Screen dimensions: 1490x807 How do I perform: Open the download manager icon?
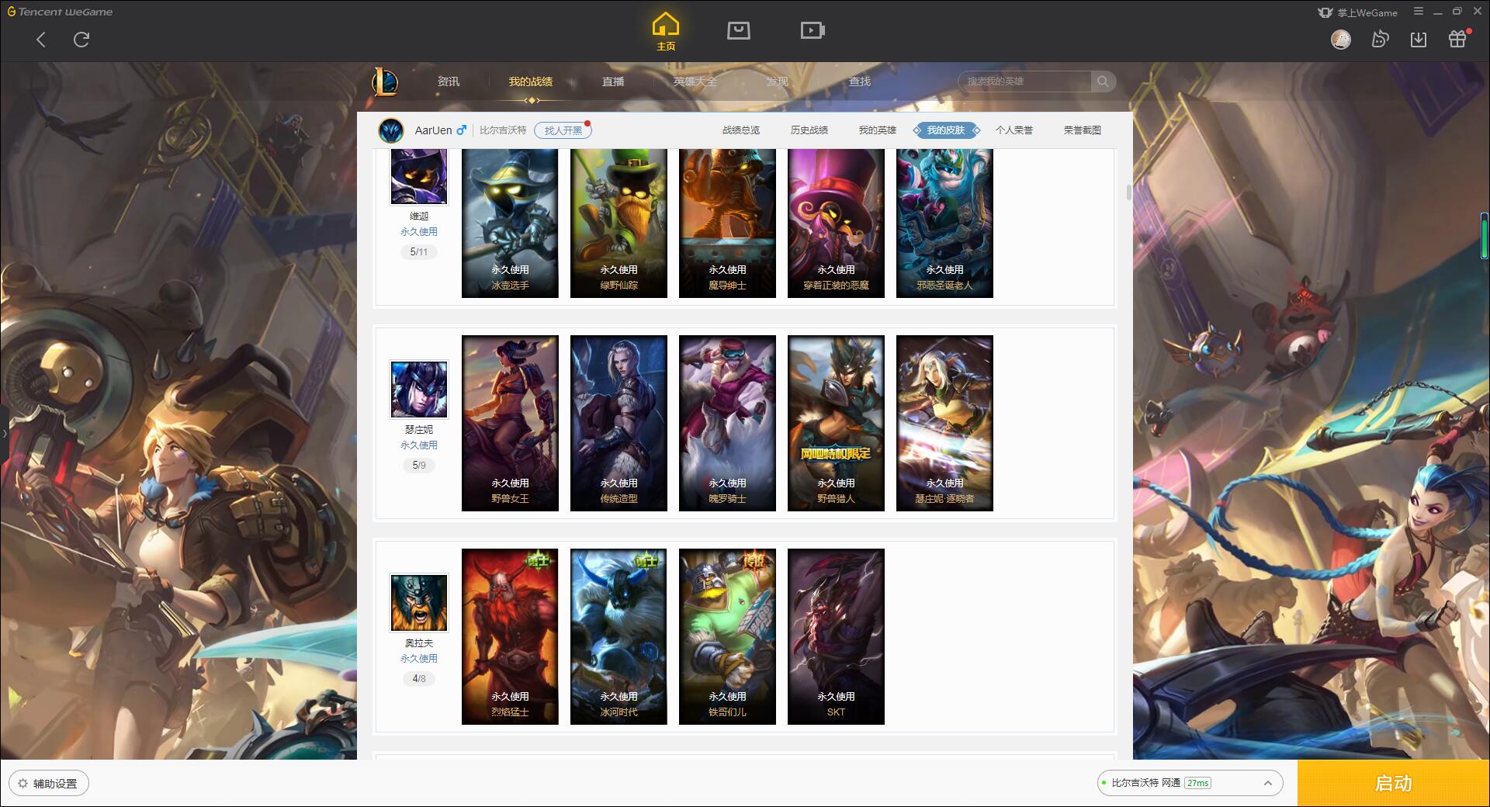tap(1419, 40)
